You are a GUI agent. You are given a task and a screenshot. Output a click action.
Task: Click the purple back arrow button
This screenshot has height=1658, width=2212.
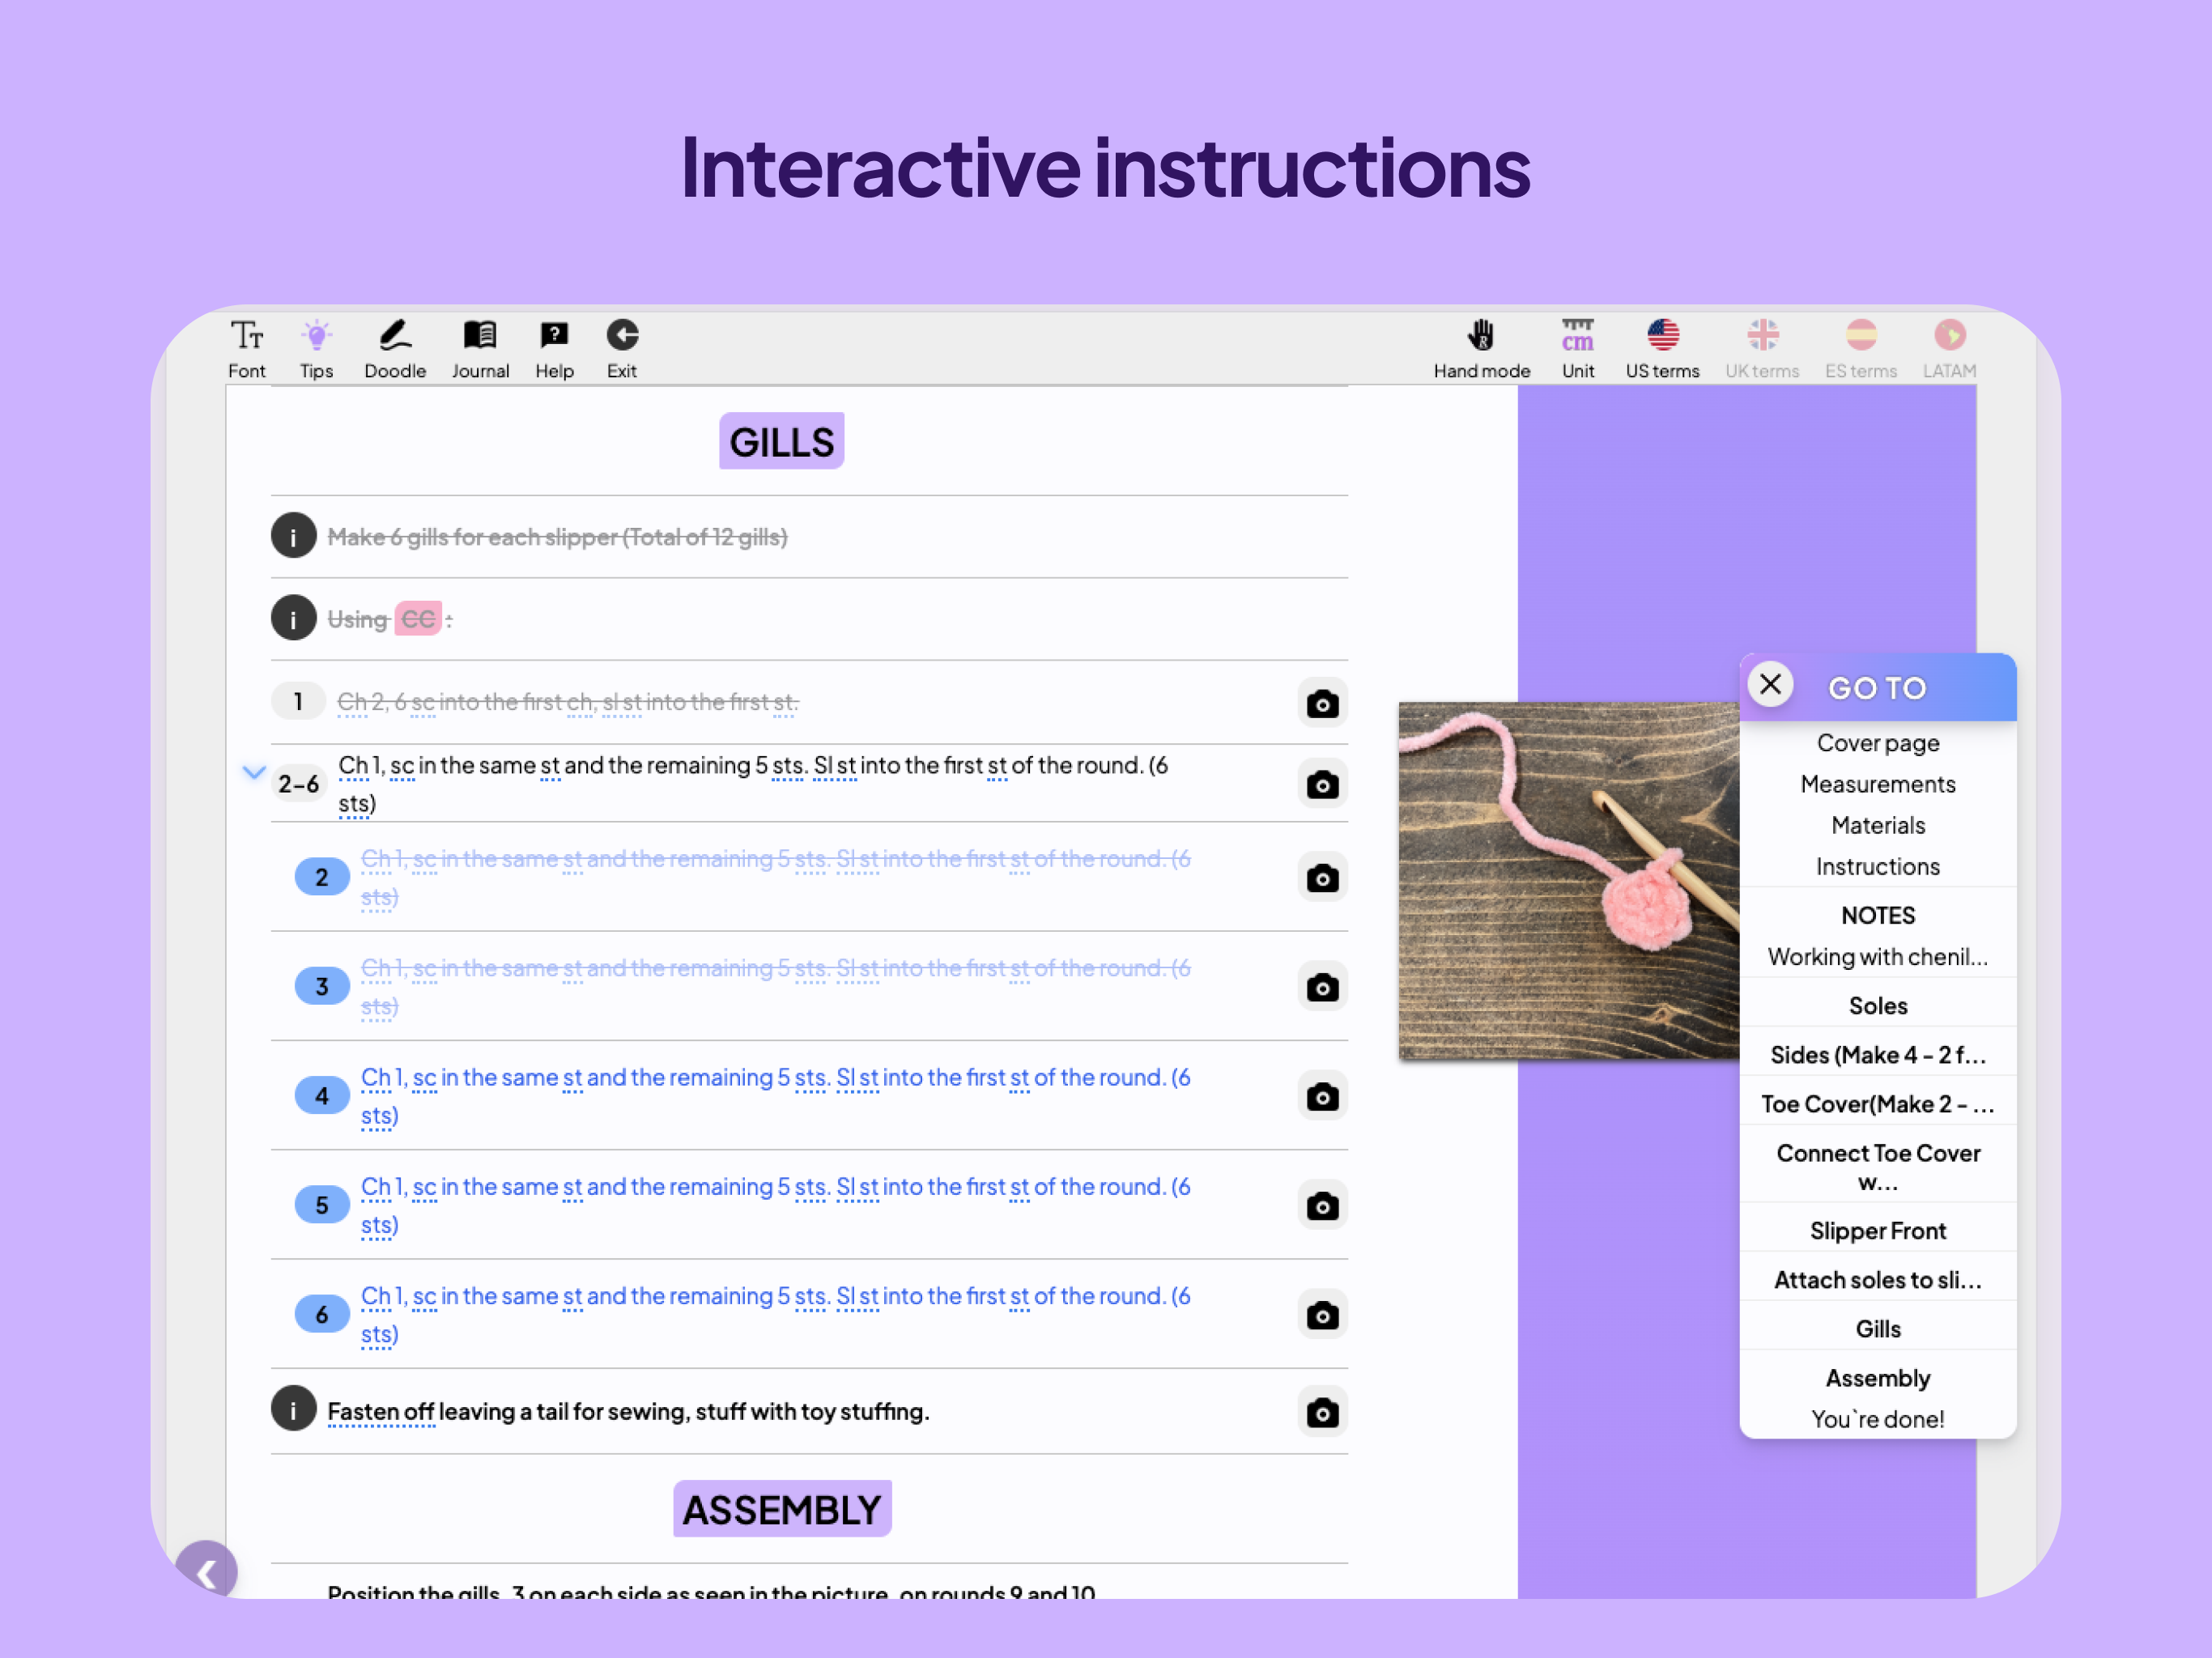pos(206,1571)
